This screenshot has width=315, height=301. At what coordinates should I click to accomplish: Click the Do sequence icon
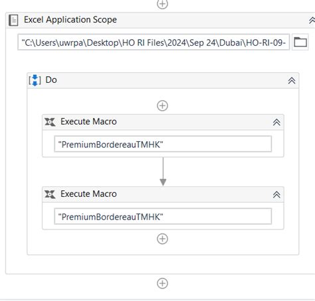point(35,80)
